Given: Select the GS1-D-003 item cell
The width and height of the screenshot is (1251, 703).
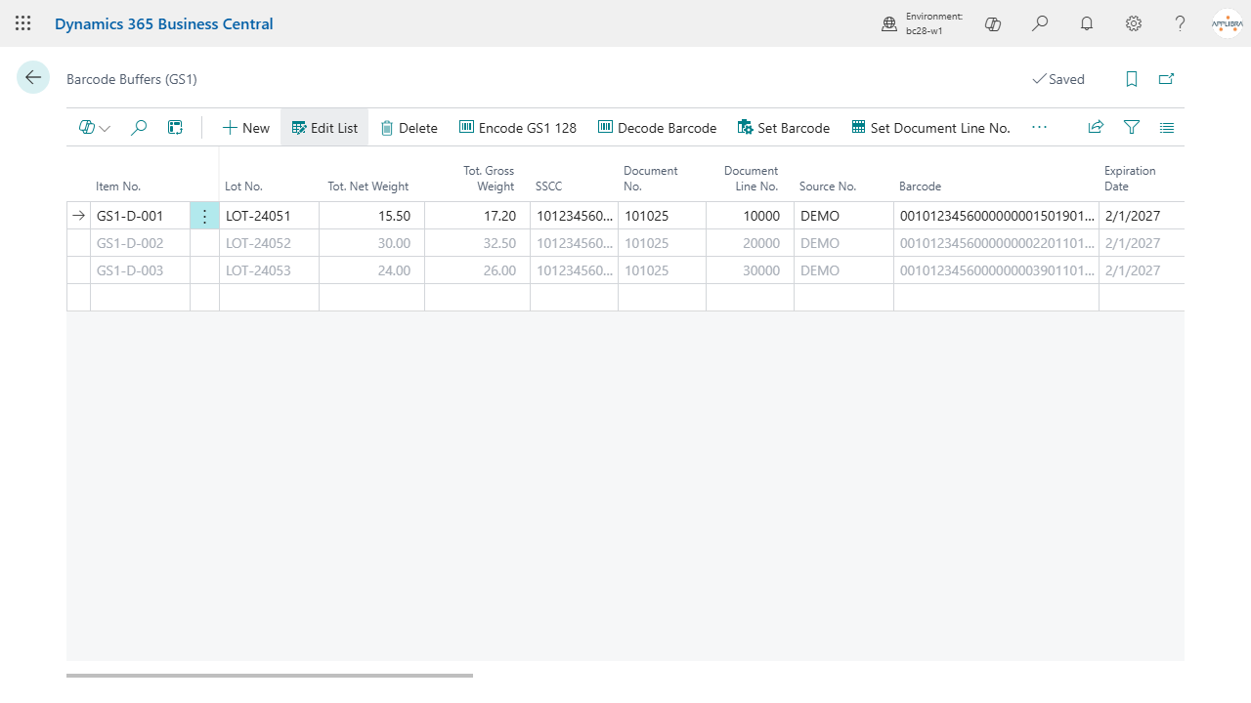Looking at the screenshot, I should tap(140, 270).
